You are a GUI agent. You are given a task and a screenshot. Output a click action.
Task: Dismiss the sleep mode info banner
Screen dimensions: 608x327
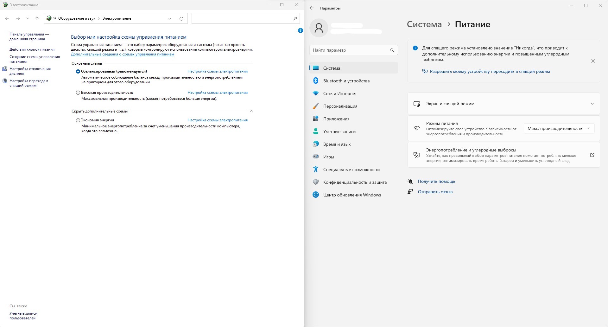coord(593,61)
